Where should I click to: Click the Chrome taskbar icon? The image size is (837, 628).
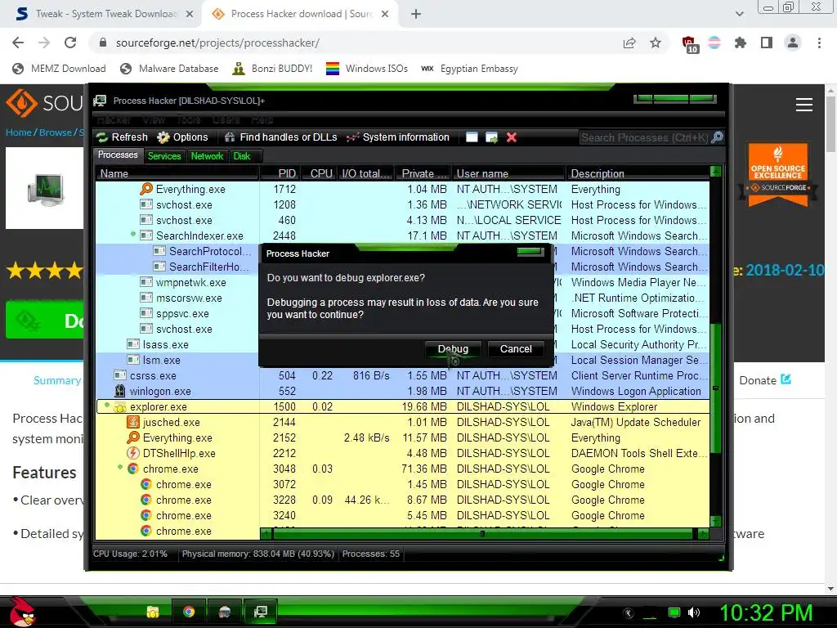click(x=189, y=612)
